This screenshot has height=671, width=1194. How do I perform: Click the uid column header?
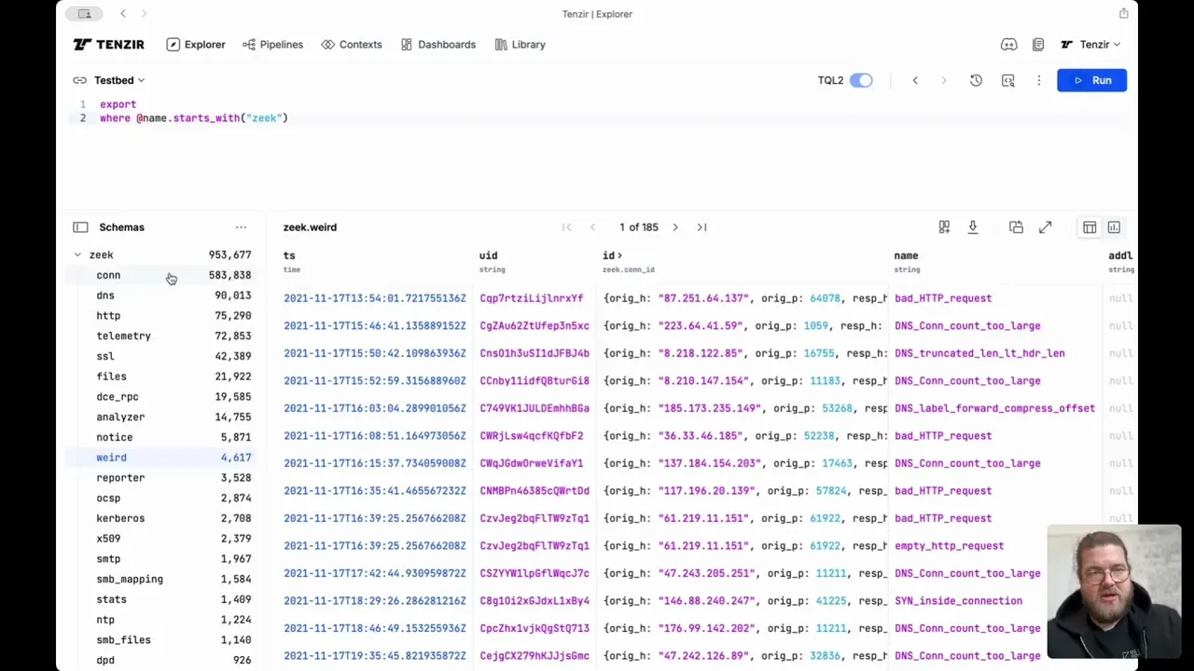tap(488, 255)
